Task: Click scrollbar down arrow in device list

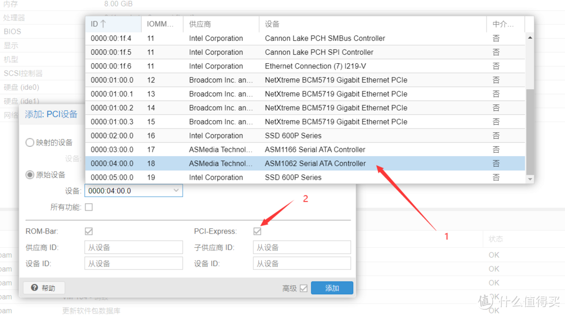Action: [530, 179]
